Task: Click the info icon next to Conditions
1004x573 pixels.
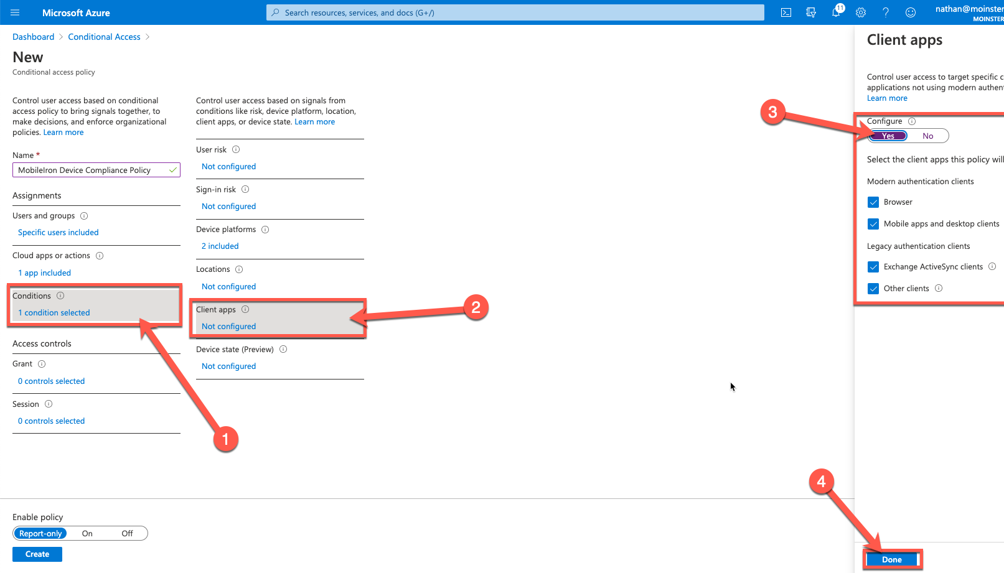Action: tap(60, 296)
